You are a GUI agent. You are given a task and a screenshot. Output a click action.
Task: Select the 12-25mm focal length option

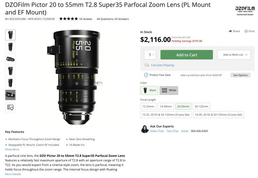point(148,106)
